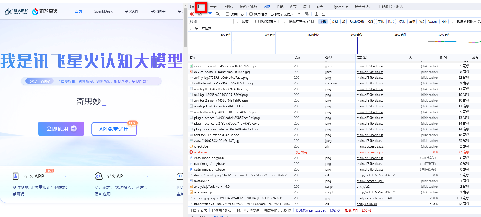Click icon beside device-android jpg row
481x217 pixels.
[191, 66]
